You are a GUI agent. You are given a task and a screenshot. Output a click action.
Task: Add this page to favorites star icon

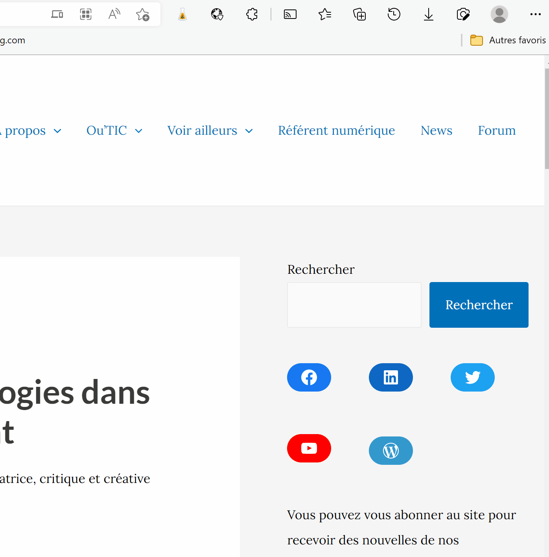pos(142,15)
